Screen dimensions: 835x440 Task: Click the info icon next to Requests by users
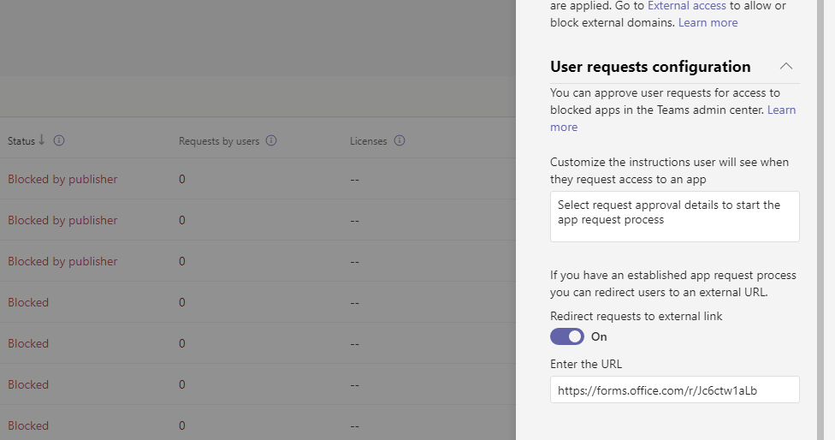[x=271, y=140]
